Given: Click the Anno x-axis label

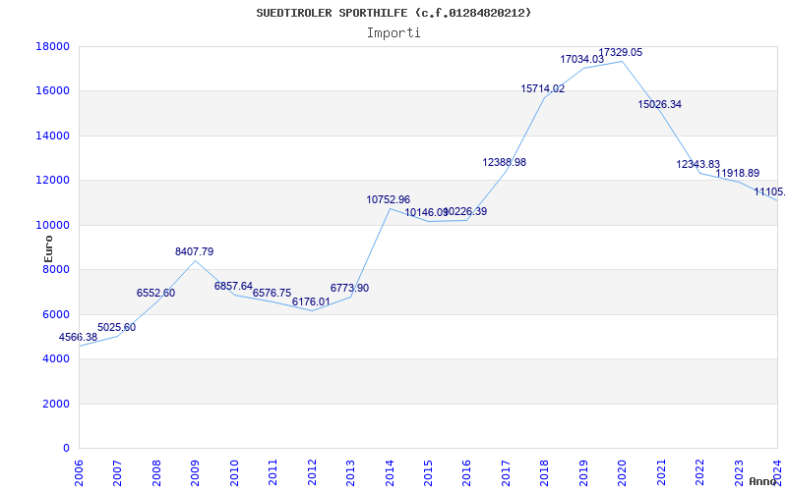Looking at the screenshot, I should [762, 481].
